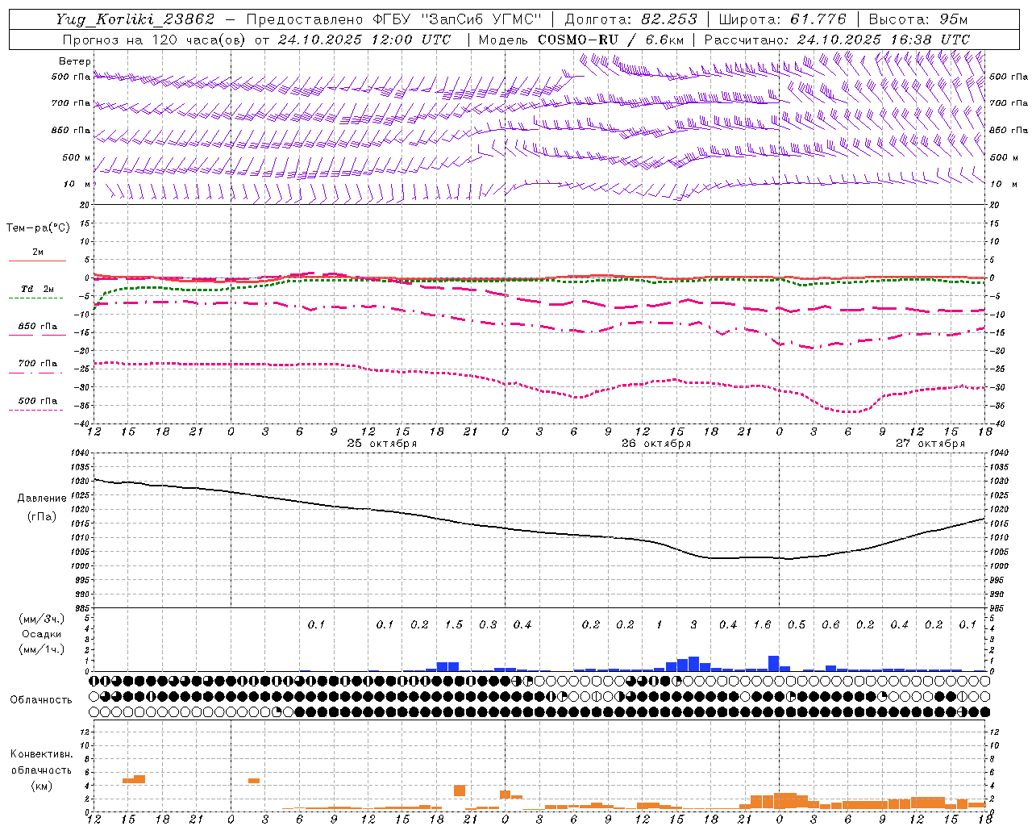Click the 'Облачность' cloud cover label
The width and height of the screenshot is (1032, 826).
(x=41, y=700)
